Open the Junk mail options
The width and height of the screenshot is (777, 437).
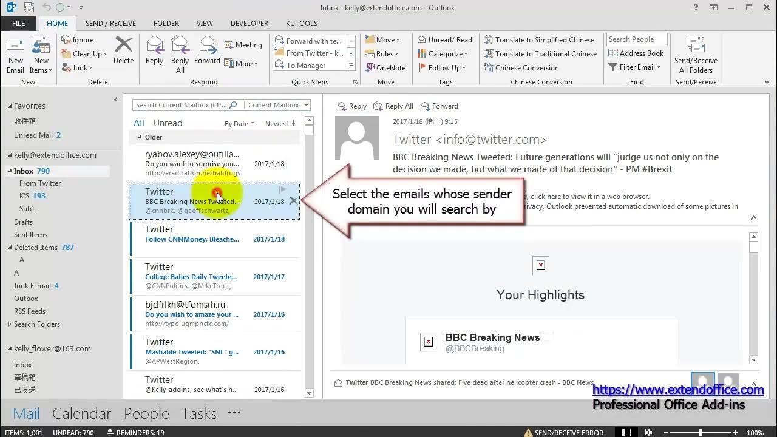[76, 68]
